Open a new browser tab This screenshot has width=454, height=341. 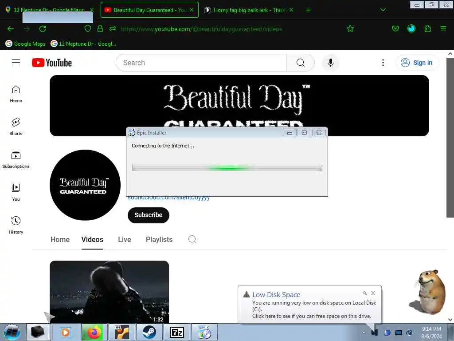308,10
